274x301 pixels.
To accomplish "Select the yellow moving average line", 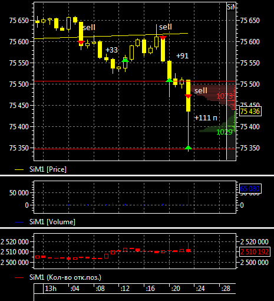I will click(x=111, y=36).
